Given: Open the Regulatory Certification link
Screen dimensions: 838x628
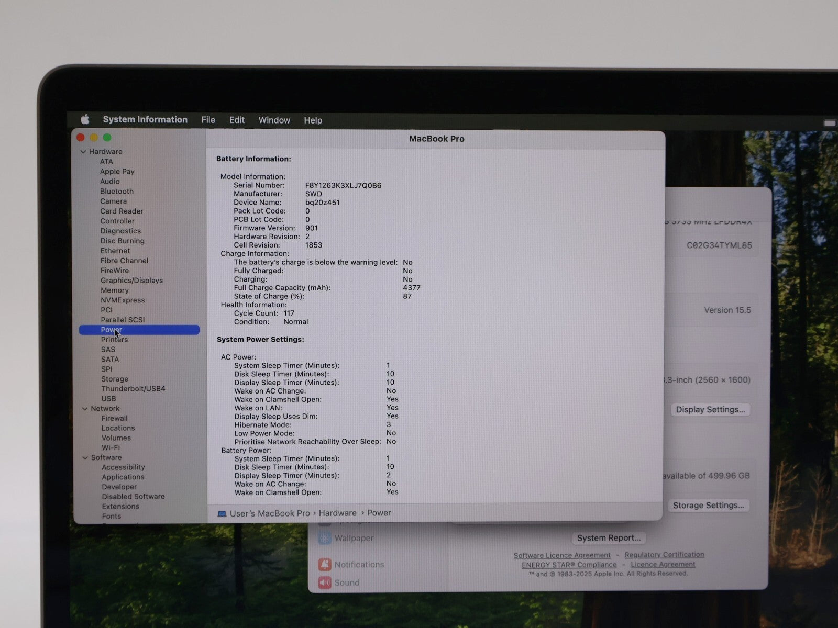Looking at the screenshot, I should click(x=664, y=555).
